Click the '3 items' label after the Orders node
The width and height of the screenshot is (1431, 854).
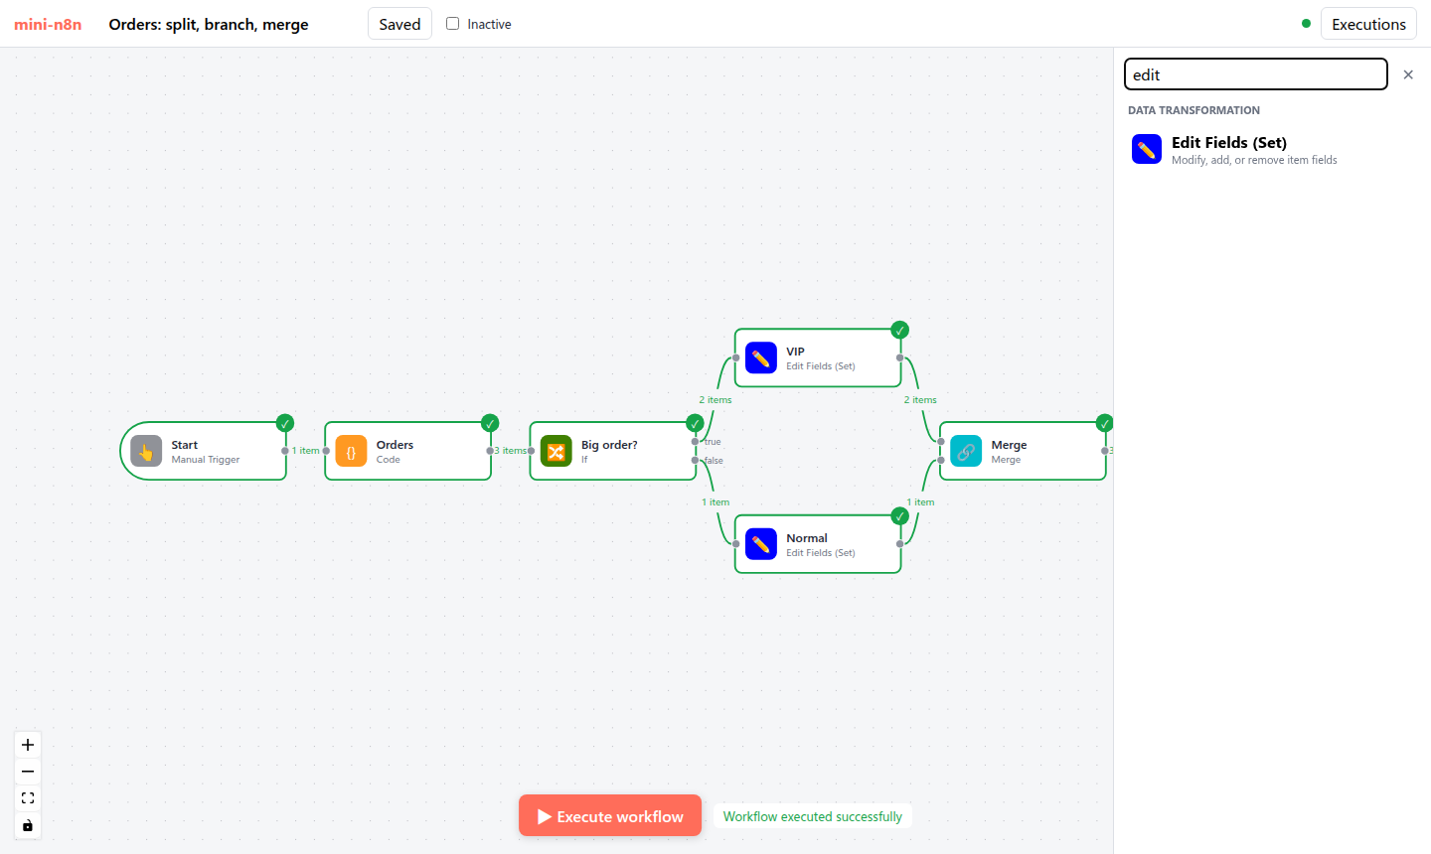click(511, 451)
